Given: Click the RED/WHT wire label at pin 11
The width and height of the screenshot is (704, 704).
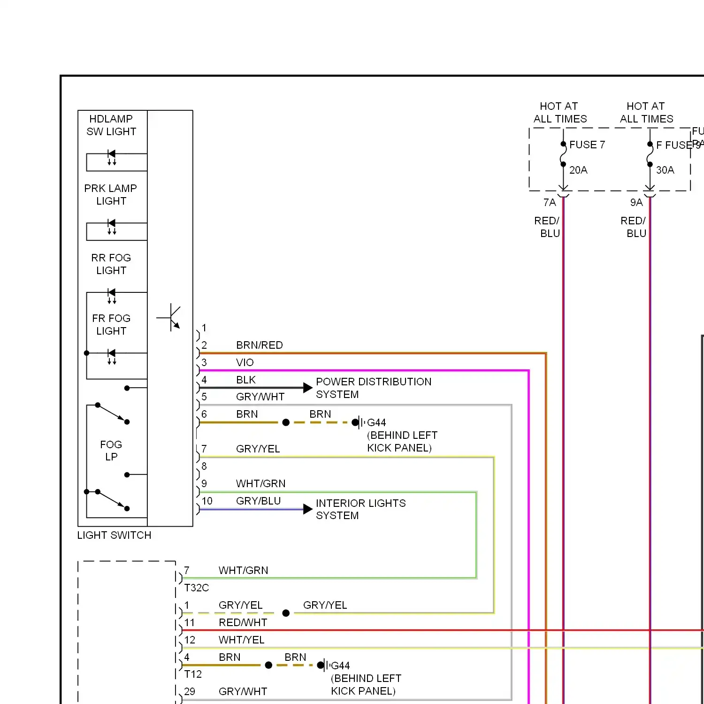Looking at the screenshot, I should pos(243,623).
